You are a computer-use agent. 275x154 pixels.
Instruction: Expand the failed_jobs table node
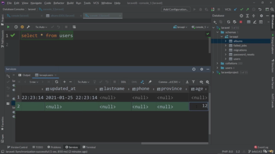tap(226, 46)
